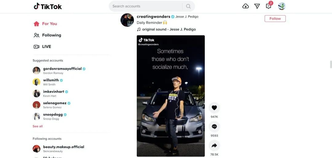Screen dimensions: 332x158
Task: Like the video with heart icon
Action: coord(214,108)
